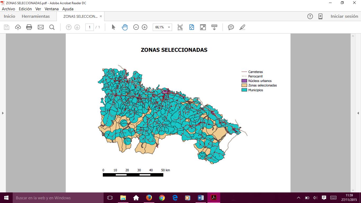
Task: Add a comment with speech bubble icon
Action: tap(231, 27)
